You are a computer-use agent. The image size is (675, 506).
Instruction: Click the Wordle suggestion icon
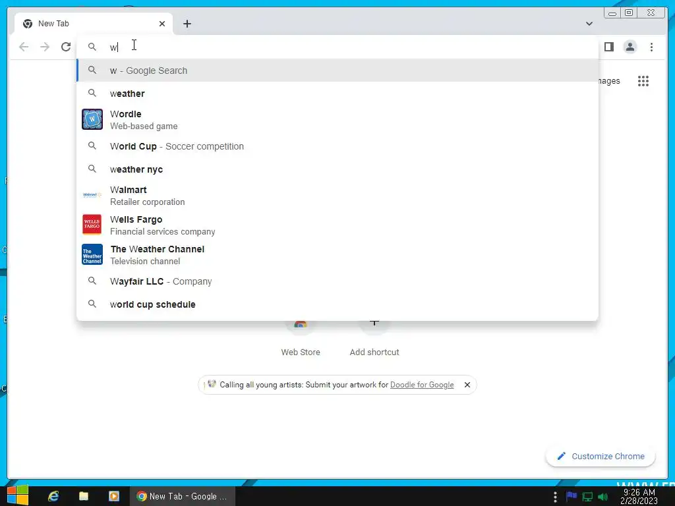coord(92,119)
